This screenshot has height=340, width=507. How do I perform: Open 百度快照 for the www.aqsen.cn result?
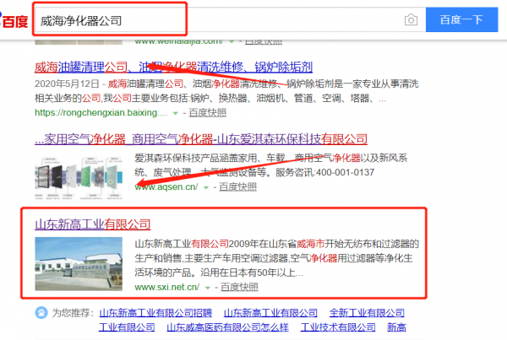coord(234,186)
